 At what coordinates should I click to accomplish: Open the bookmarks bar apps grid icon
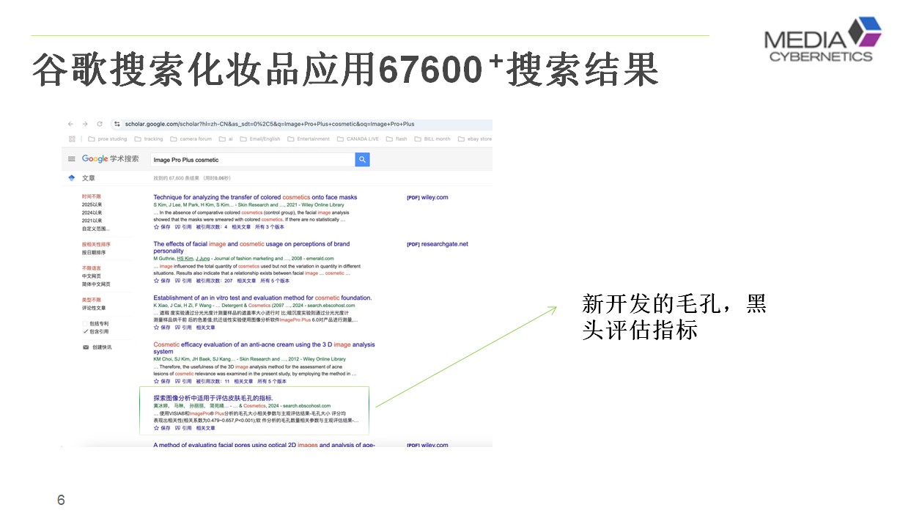coord(72,139)
